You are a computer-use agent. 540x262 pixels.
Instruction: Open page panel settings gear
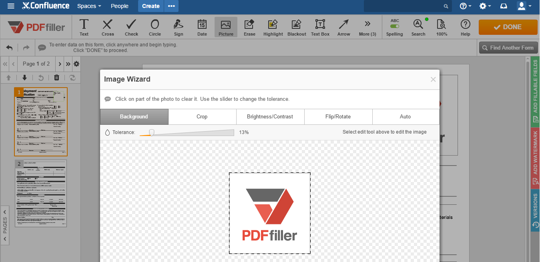pos(76,64)
